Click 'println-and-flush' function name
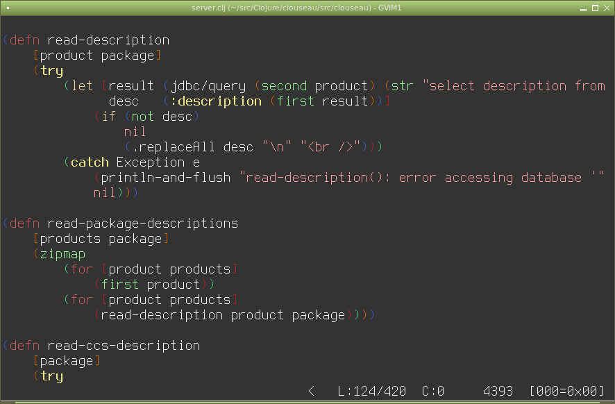The height and width of the screenshot is (404, 615). pyautogui.click(x=165, y=178)
